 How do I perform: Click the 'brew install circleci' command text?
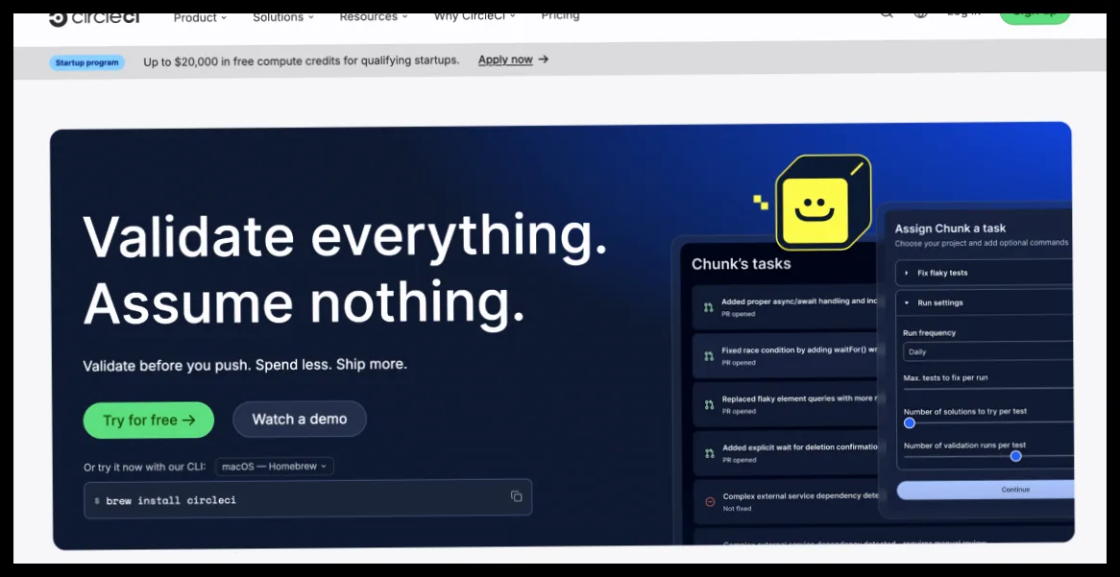click(x=171, y=500)
